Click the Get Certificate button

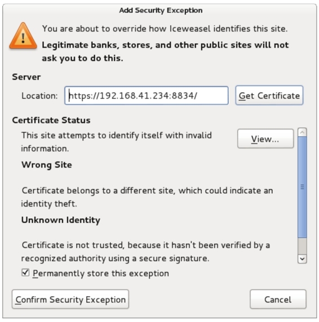269,96
